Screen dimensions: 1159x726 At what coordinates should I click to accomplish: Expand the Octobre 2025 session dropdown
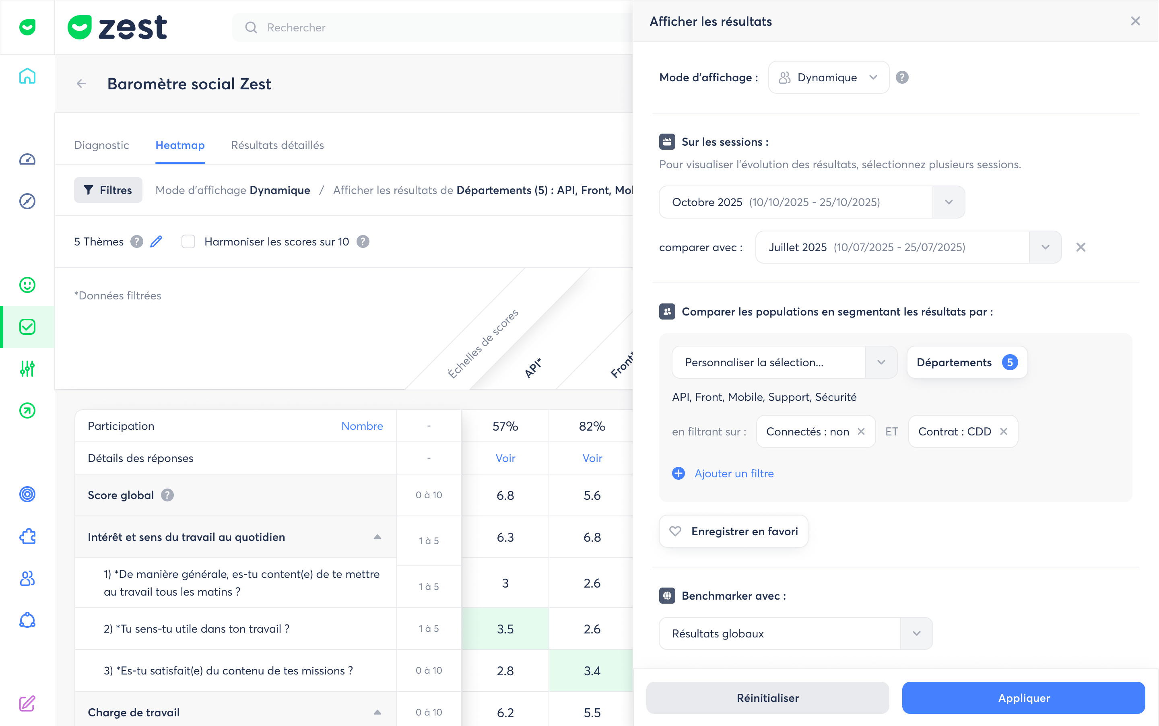(x=948, y=202)
